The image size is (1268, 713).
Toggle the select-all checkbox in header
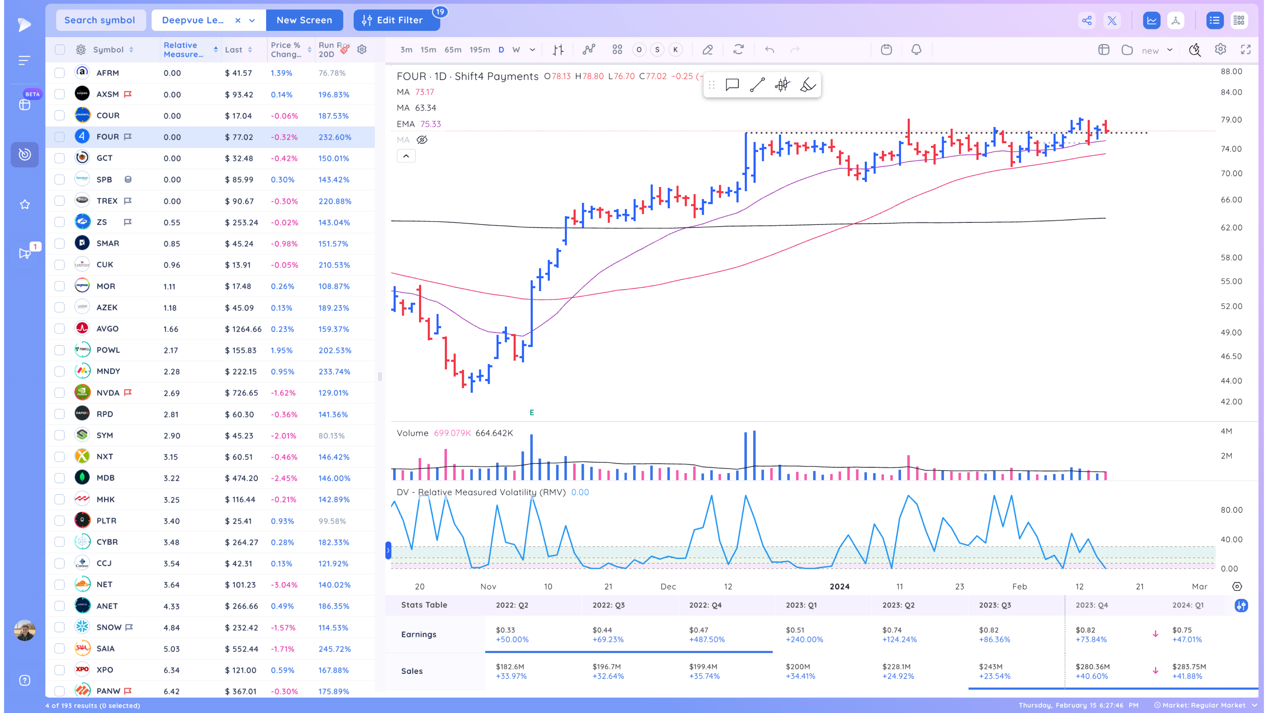[x=60, y=50]
